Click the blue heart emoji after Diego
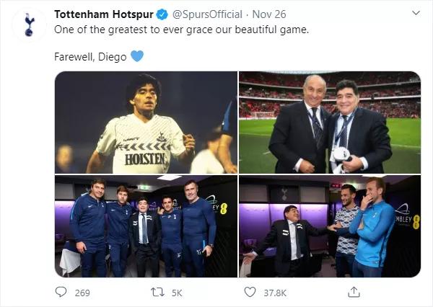The image size is (433, 307). click(x=137, y=55)
